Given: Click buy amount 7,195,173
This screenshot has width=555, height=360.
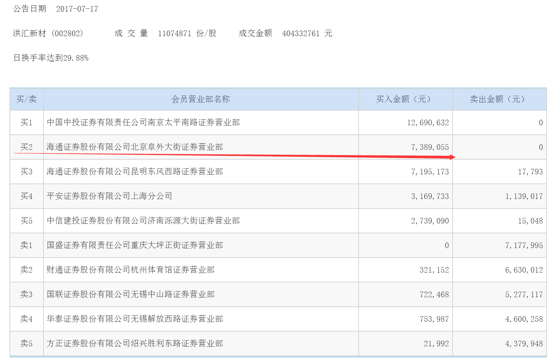Looking at the screenshot, I should click(x=430, y=172).
